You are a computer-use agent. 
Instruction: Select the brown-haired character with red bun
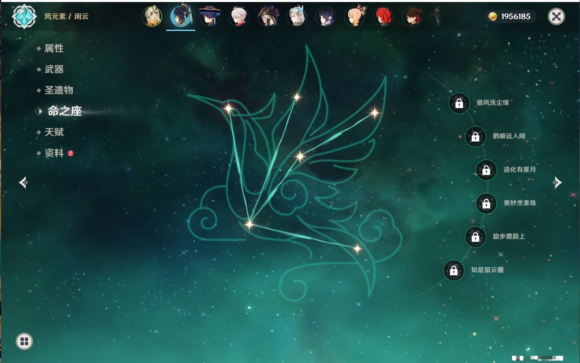(413, 16)
